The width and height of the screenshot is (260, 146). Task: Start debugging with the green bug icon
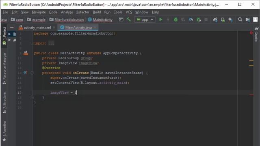pos(175,19)
